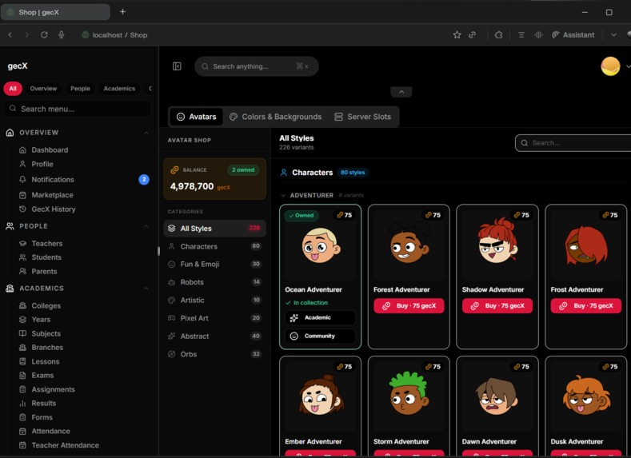Screen dimensions: 631x458
Task: Open Results in sidebar
Action: coord(43,404)
